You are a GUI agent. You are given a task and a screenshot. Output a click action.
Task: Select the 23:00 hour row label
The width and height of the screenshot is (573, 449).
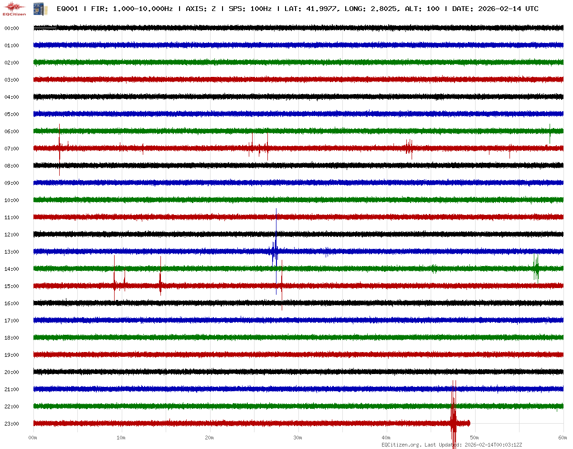click(x=11, y=424)
